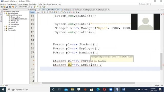This screenshot has height=92, width=164.
Task: Select Person.java in the project tree
Action: point(15,22)
